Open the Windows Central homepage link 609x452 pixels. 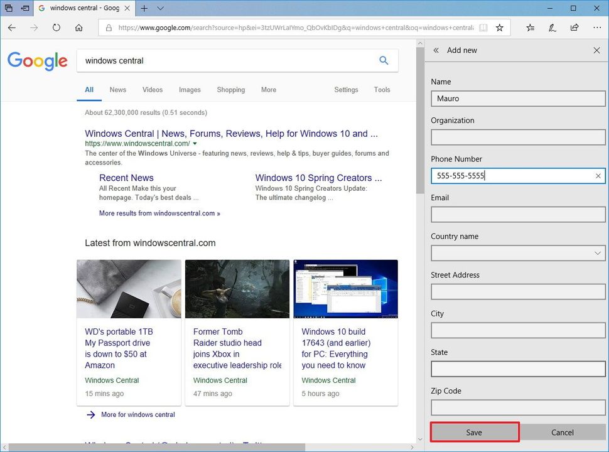[232, 133]
